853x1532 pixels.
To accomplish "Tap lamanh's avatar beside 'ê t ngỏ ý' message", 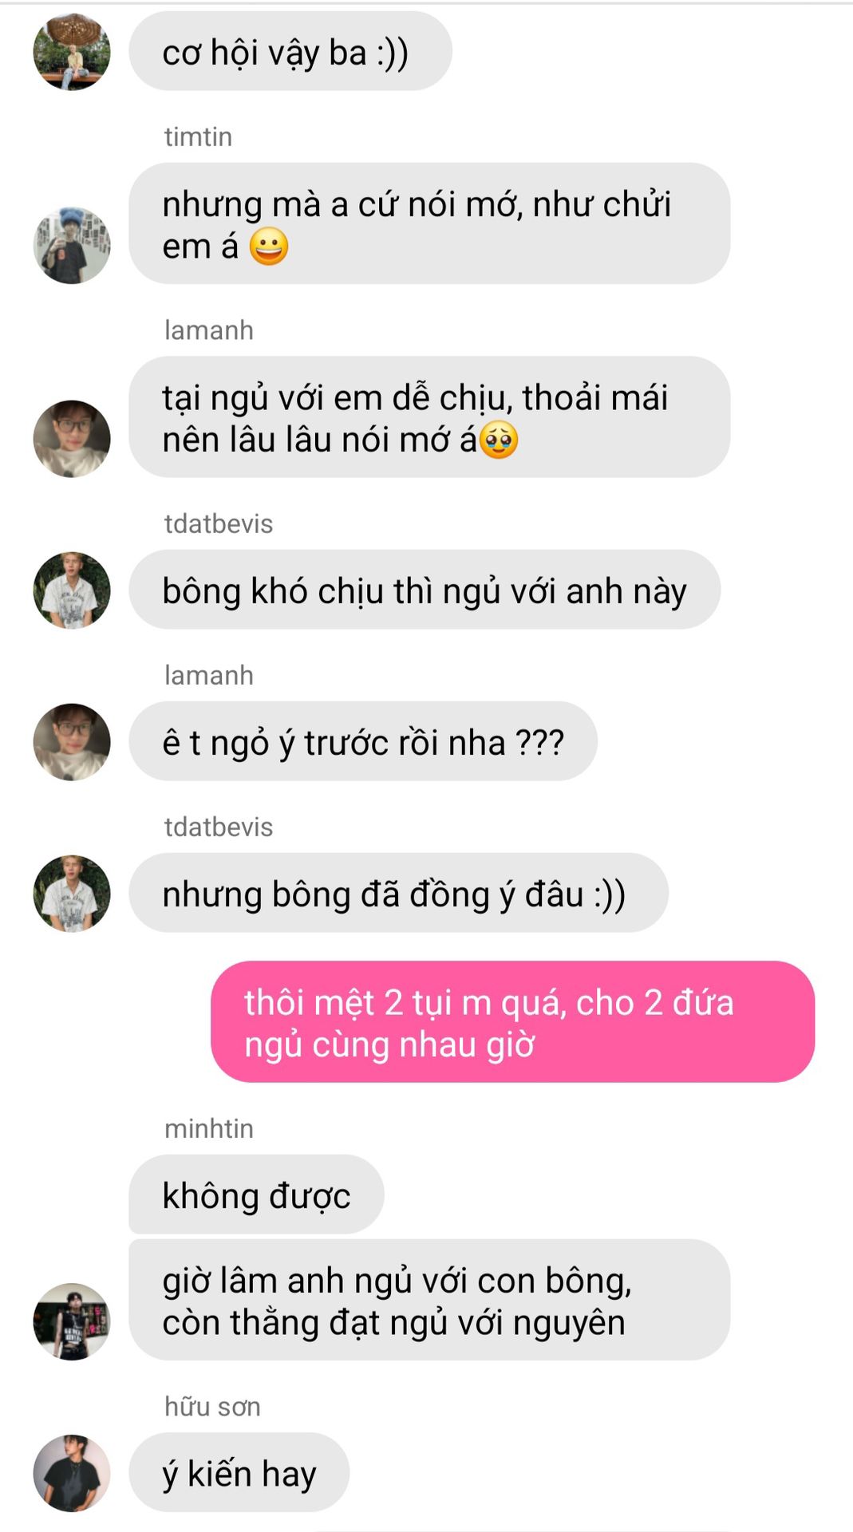I will (72, 742).
